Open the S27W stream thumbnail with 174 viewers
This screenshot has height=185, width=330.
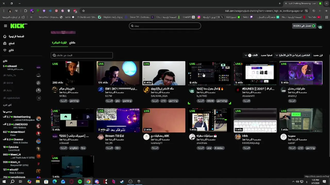pos(118,73)
